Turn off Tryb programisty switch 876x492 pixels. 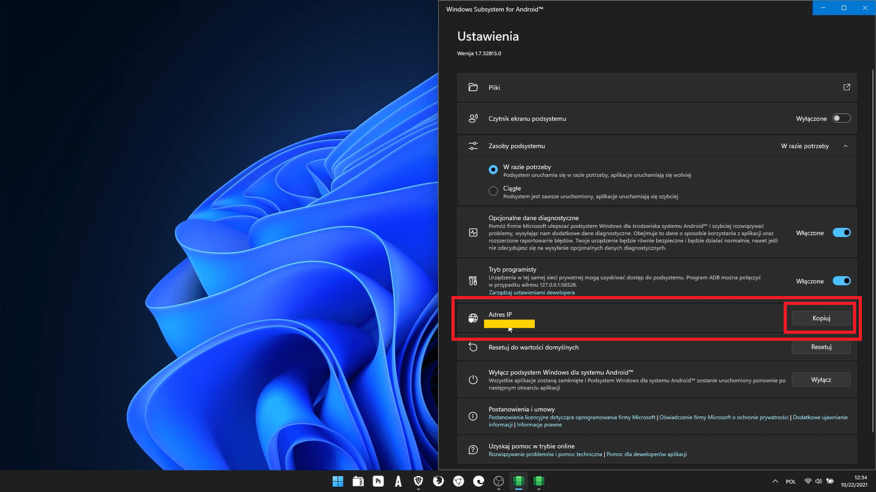coord(841,281)
